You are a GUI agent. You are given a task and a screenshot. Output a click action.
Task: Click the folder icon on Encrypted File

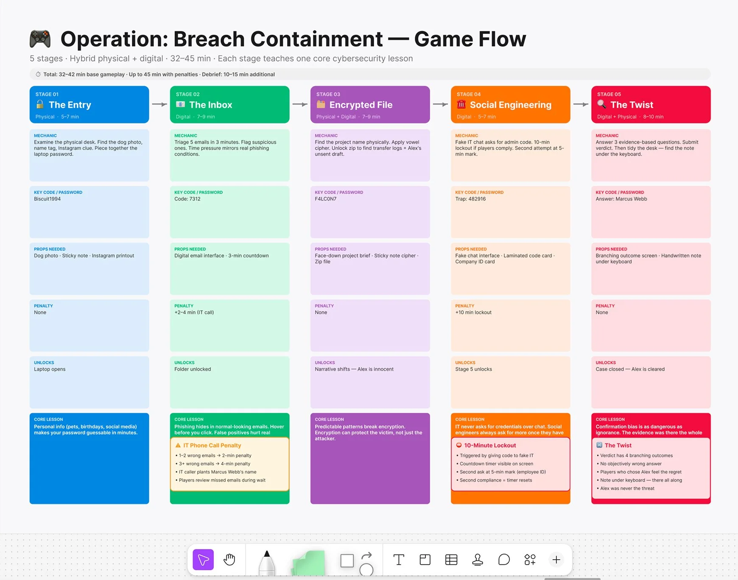click(321, 104)
